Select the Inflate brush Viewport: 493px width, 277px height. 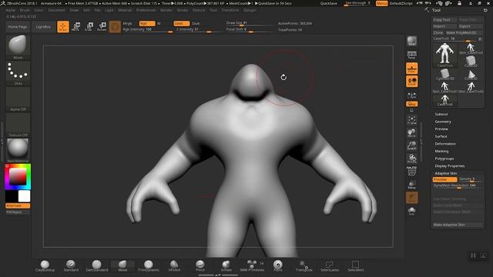point(226,265)
